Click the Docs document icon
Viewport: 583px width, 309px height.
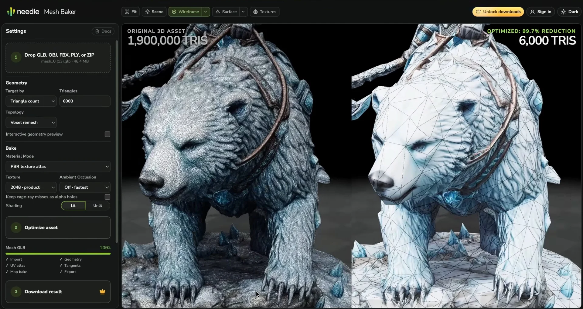[97, 31]
